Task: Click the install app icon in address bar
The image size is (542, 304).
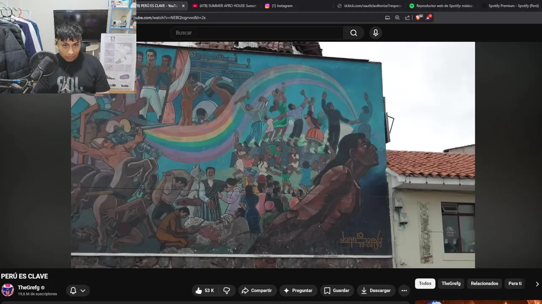Action: [387, 18]
